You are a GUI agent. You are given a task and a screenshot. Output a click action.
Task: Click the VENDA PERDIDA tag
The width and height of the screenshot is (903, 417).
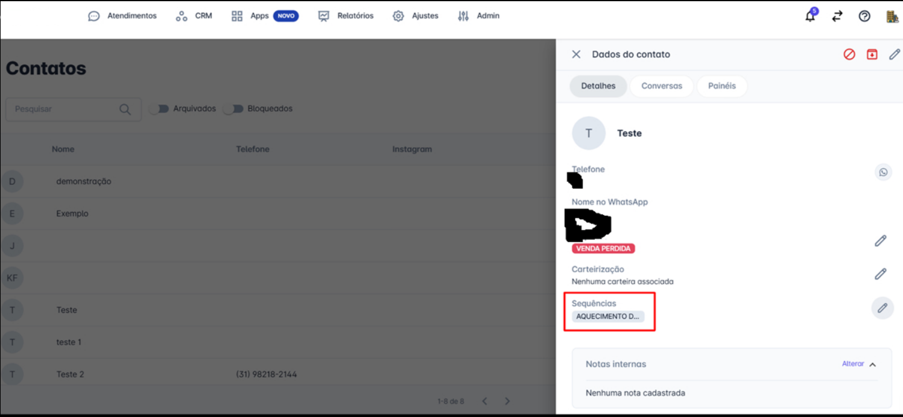pyautogui.click(x=603, y=249)
